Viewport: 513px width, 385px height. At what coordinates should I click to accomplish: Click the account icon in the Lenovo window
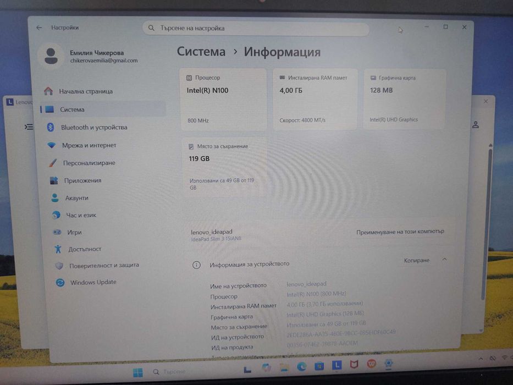(x=476, y=125)
